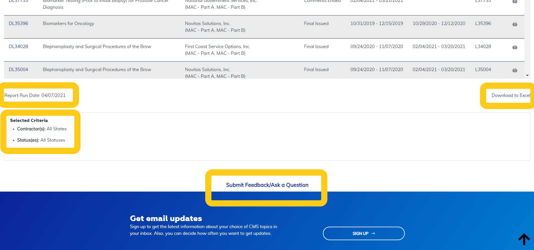Click the Get email updates heading

(x=166, y=219)
